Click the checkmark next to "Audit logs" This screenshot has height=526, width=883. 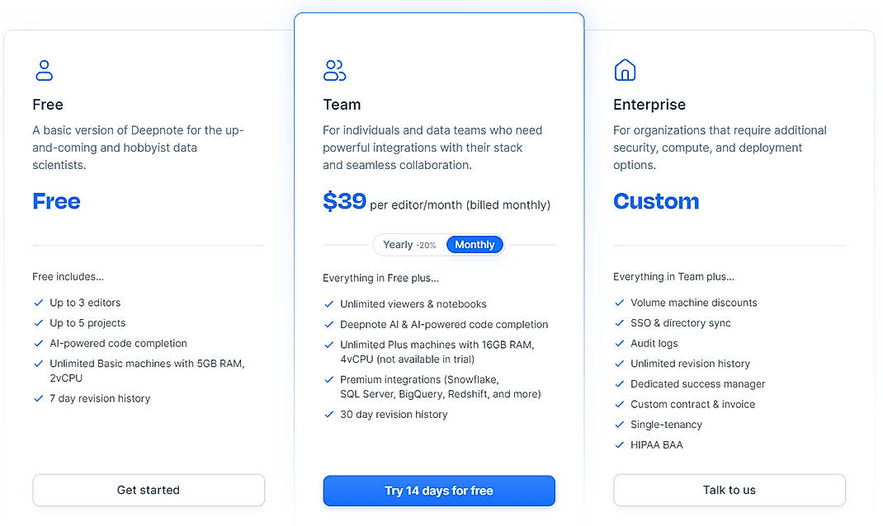619,343
